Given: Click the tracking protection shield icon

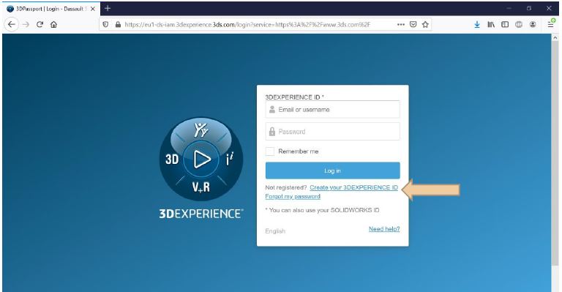Looking at the screenshot, I should click(105, 24).
